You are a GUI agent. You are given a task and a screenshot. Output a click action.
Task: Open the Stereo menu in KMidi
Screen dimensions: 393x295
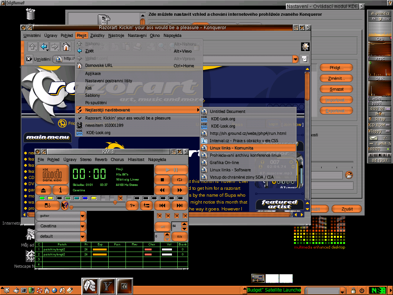(86, 159)
